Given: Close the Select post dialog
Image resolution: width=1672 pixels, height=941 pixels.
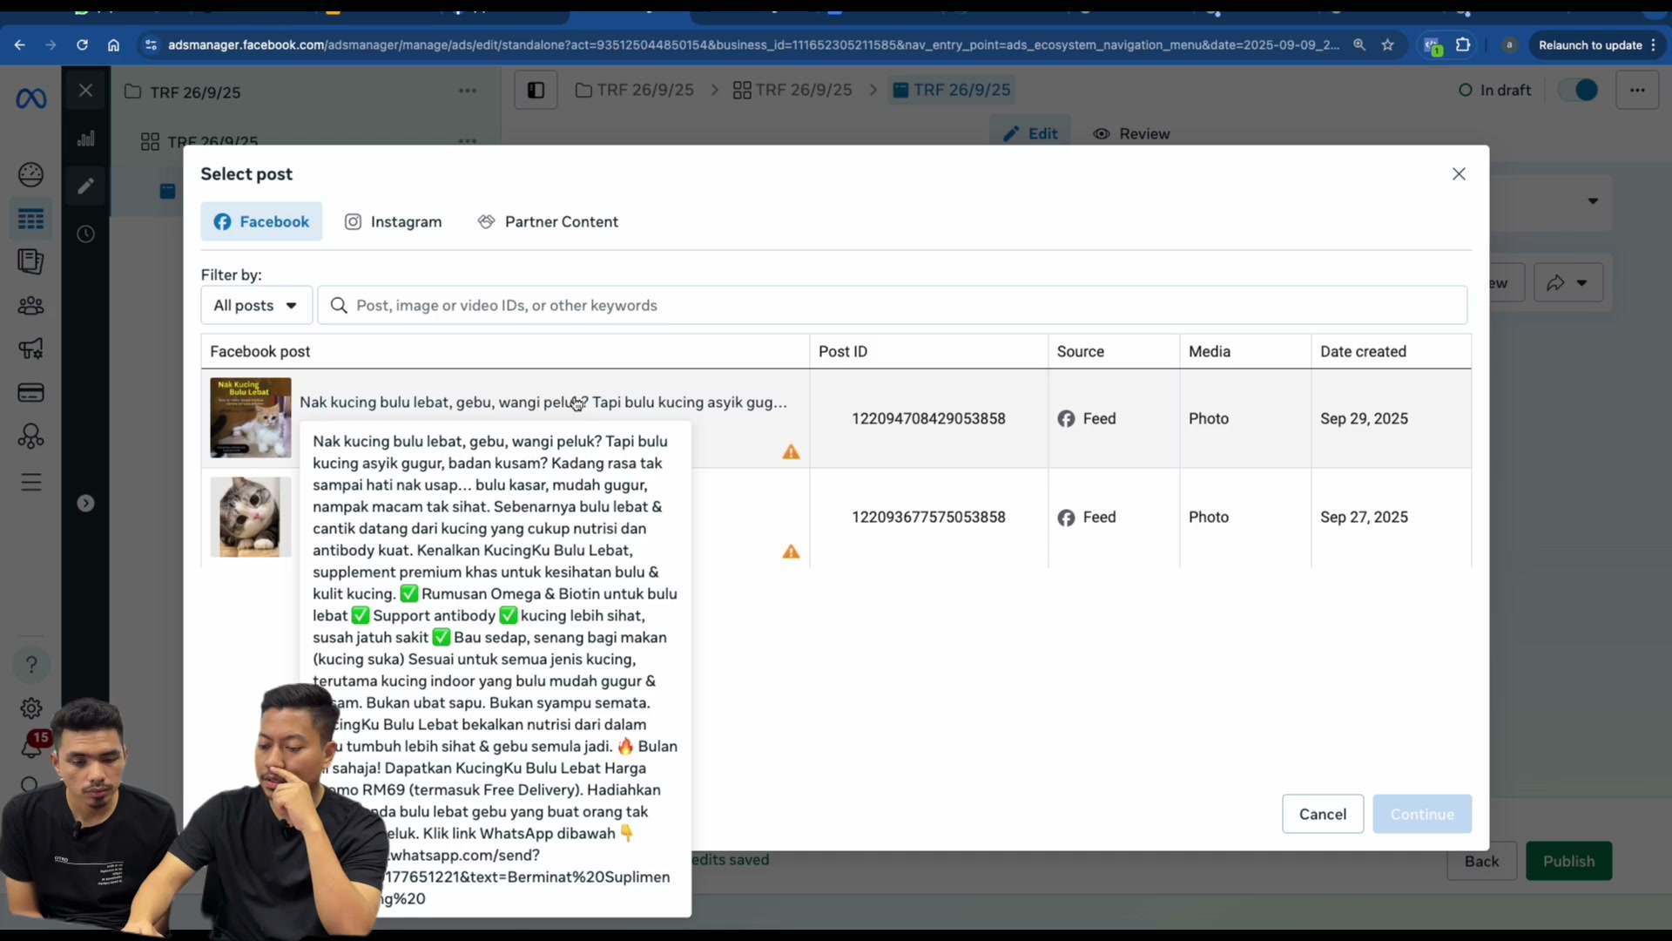Looking at the screenshot, I should pyautogui.click(x=1459, y=174).
